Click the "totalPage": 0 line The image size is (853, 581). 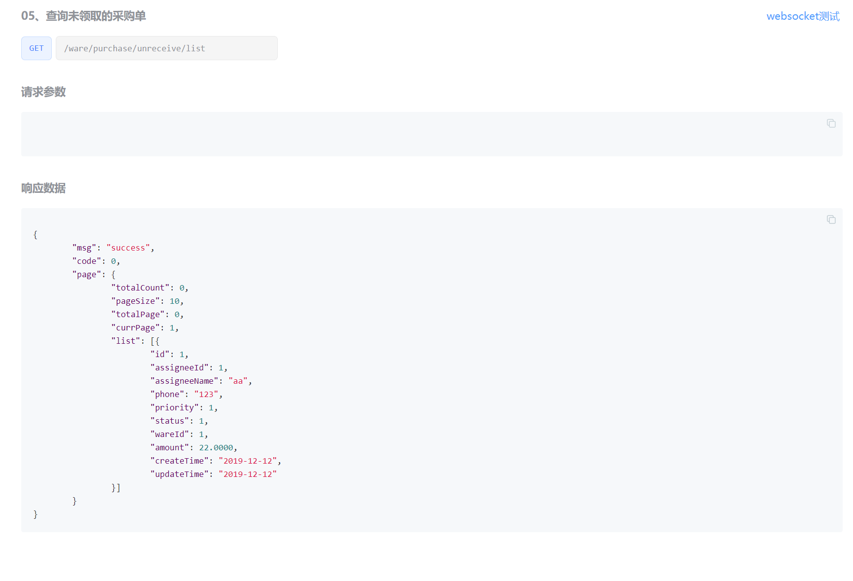tap(148, 315)
